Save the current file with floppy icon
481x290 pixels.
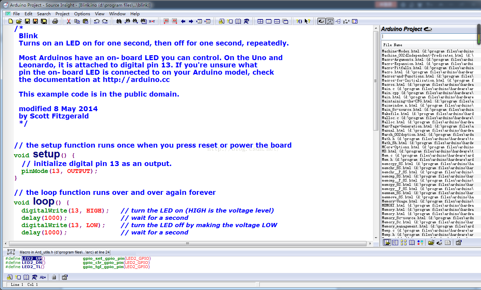click(27, 21)
